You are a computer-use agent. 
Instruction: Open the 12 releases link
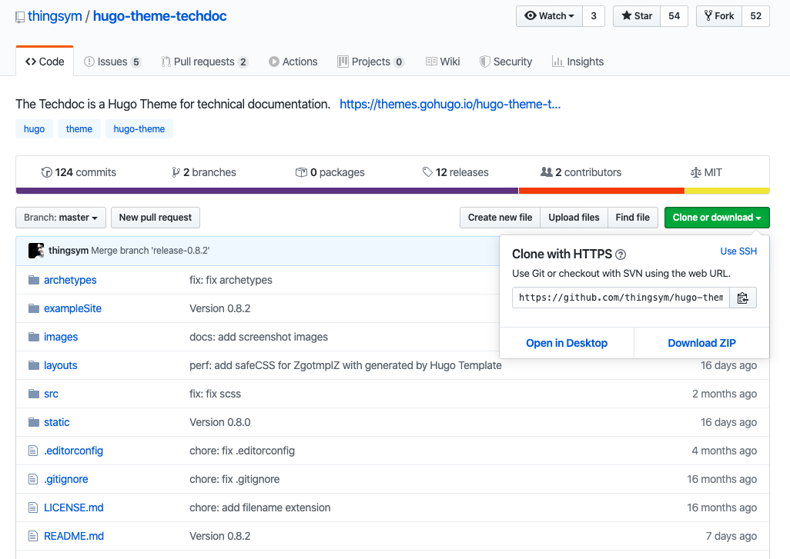[x=456, y=172]
